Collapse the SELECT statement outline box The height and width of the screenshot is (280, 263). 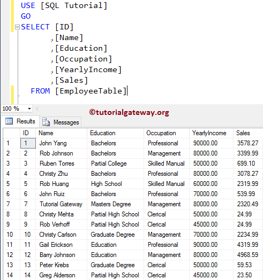pos(17,27)
